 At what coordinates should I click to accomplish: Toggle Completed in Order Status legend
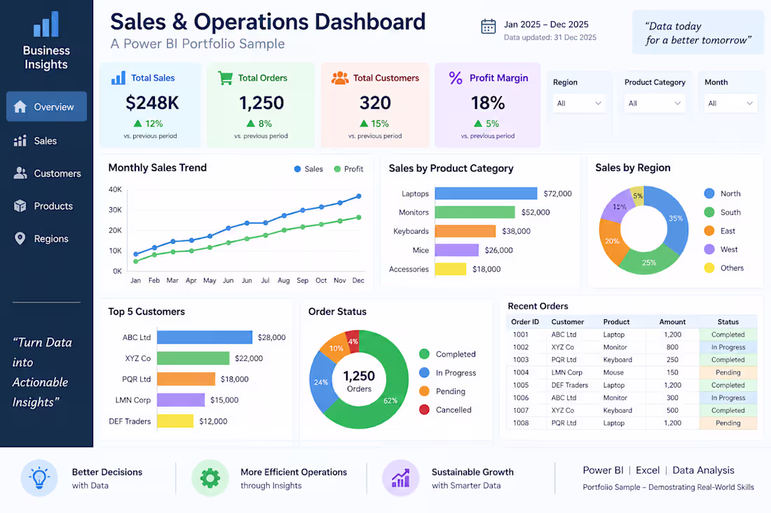[447, 354]
